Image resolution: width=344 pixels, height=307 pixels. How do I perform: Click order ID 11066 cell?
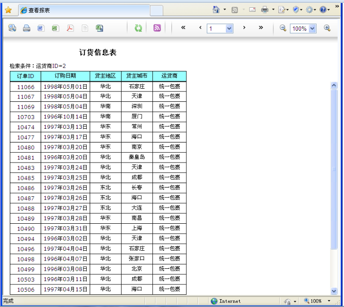click(x=25, y=87)
